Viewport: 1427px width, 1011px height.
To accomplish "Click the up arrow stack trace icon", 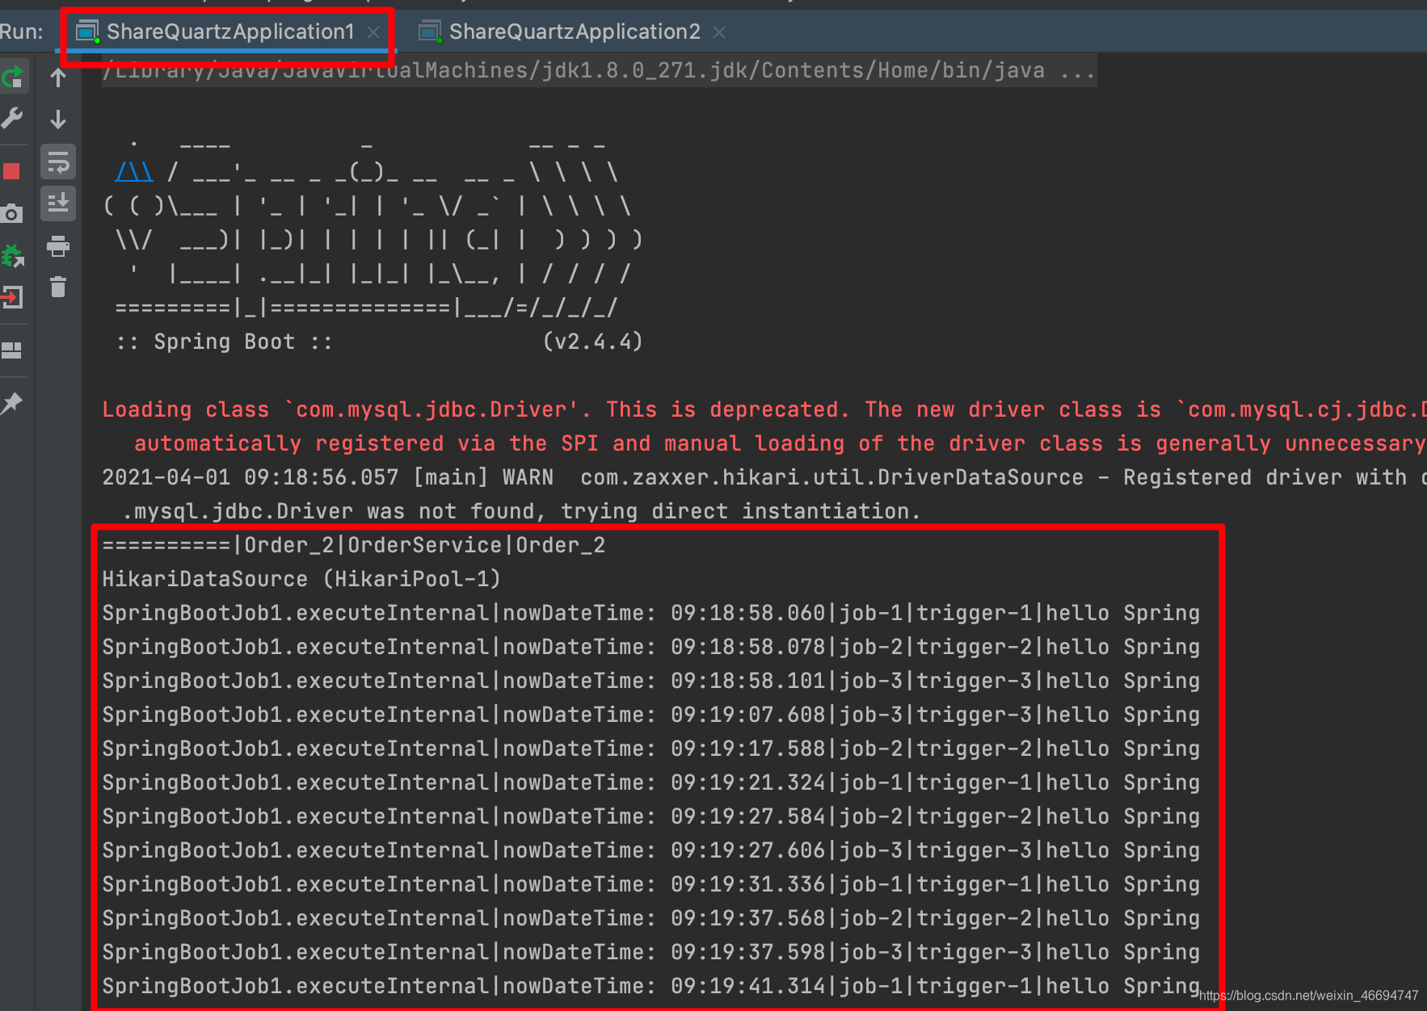I will coord(58,78).
